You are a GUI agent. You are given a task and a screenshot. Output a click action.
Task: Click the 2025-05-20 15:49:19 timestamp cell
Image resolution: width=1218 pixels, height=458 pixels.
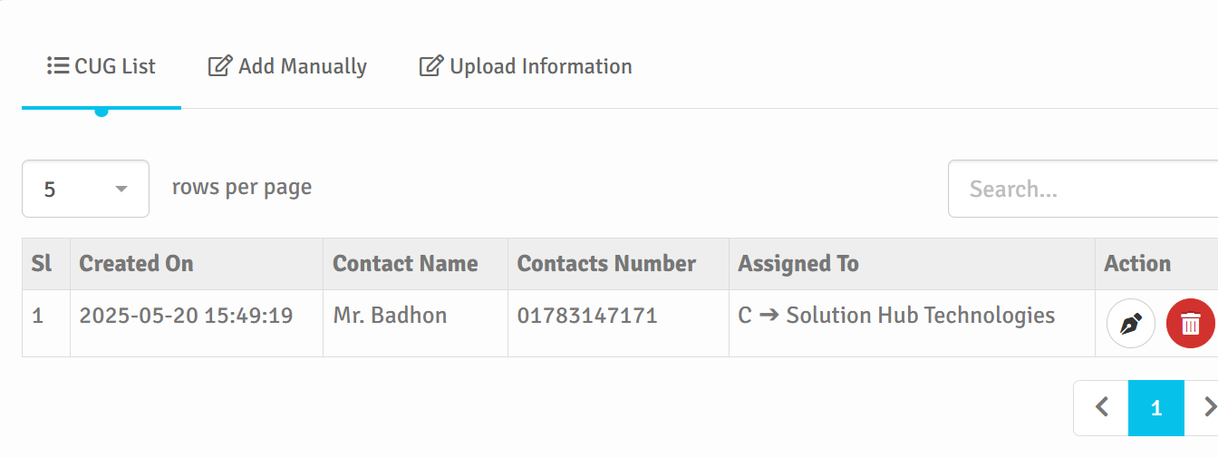pos(186,316)
